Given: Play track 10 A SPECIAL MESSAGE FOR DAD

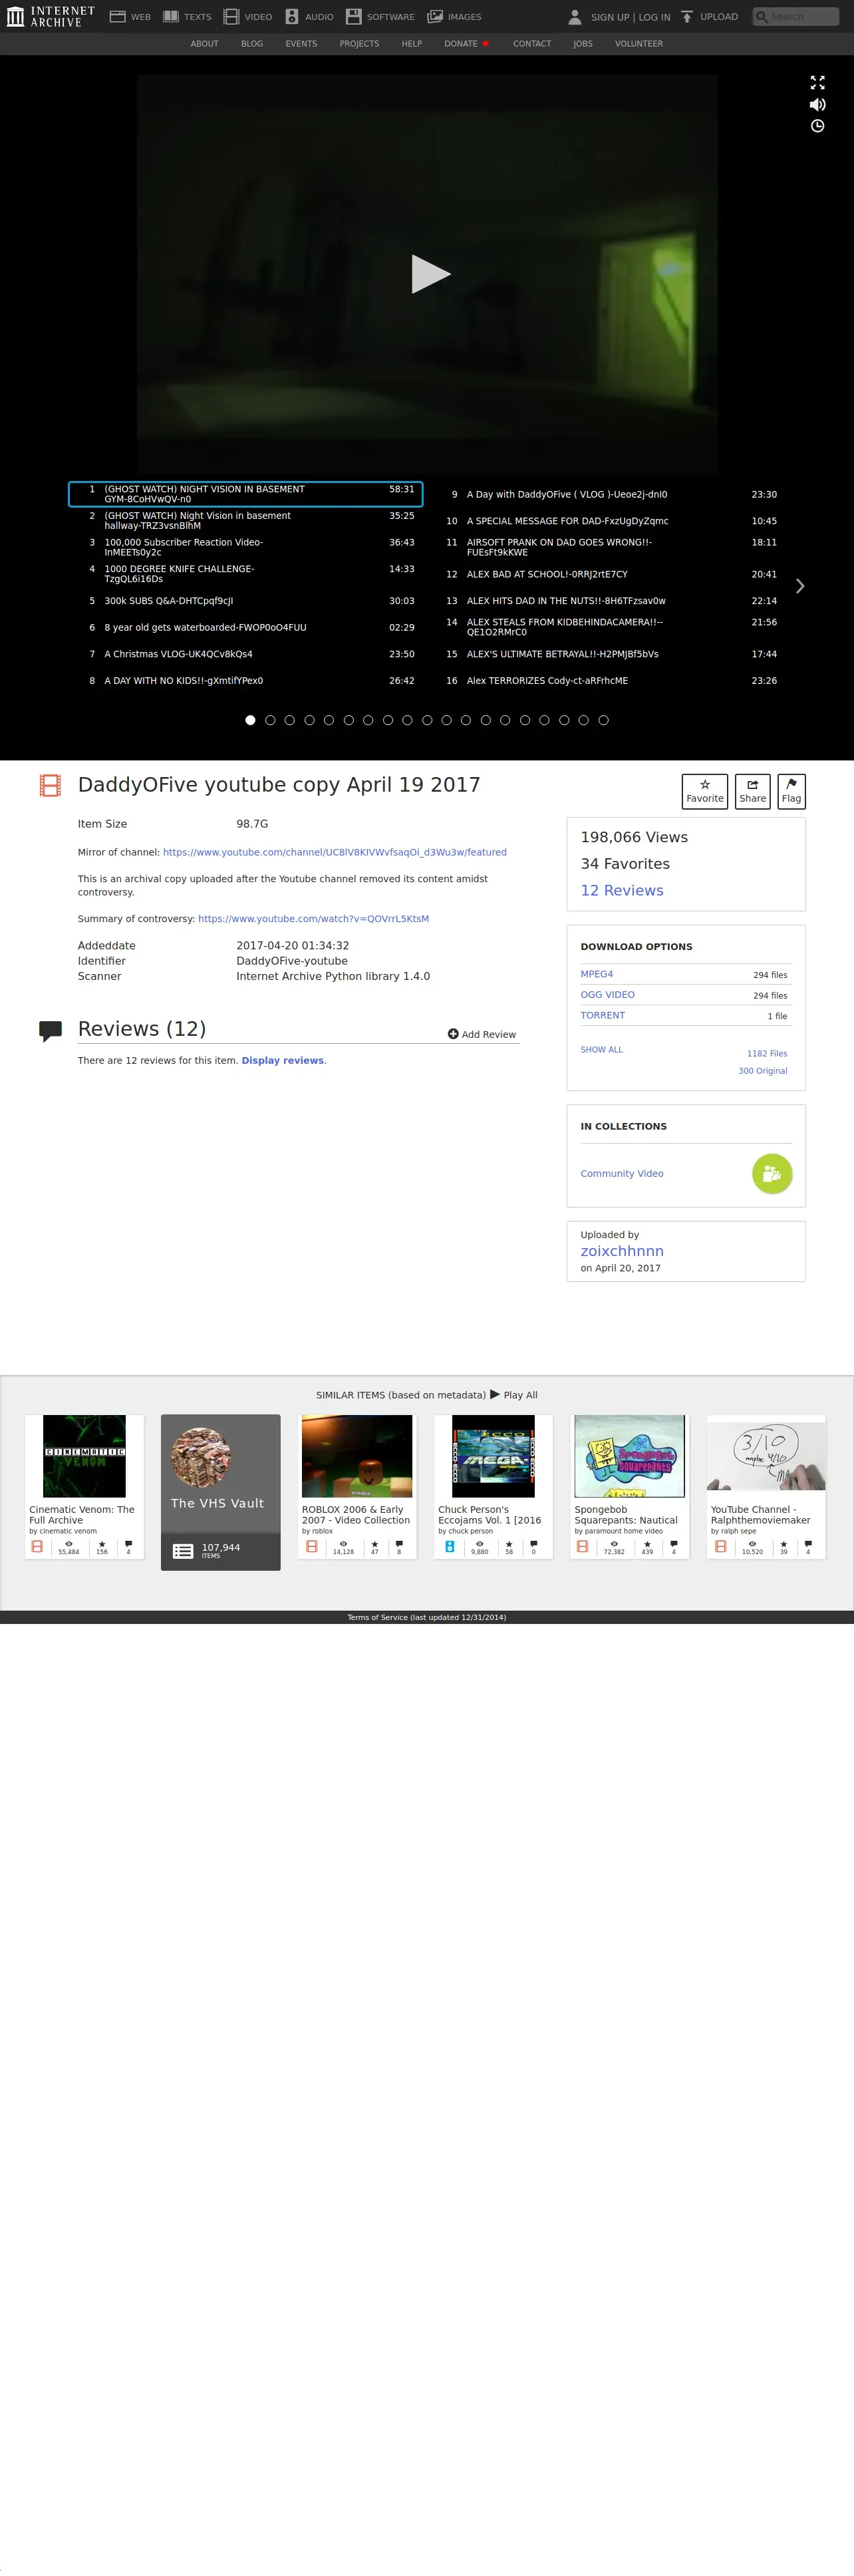Looking at the screenshot, I should click(x=608, y=521).
